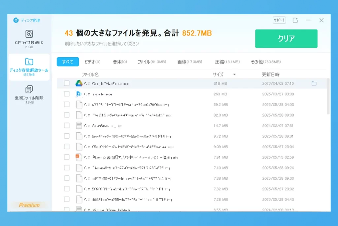This screenshot has height=226, width=338.
Task: Check the 318 MB file checkbox
Action: point(67,83)
